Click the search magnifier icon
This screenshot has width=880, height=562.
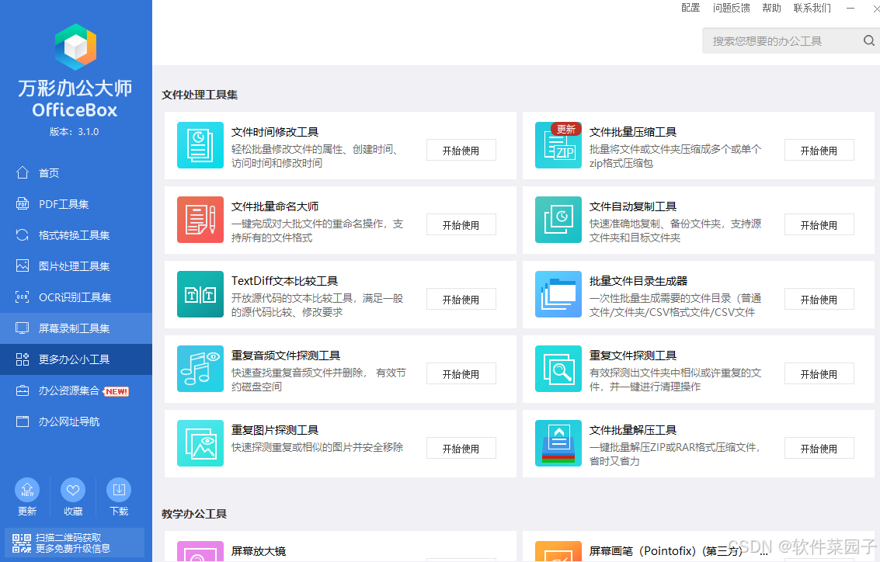[x=869, y=40]
